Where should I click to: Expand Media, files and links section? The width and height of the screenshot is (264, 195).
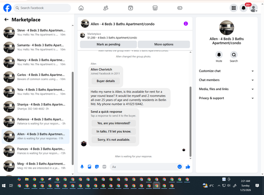pos(227,89)
